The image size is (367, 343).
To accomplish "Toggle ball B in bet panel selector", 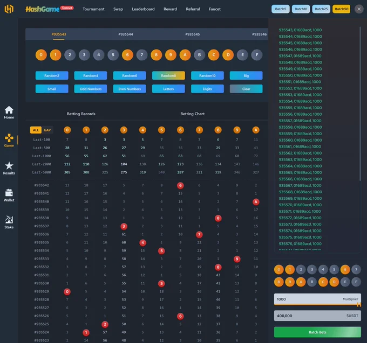I will point(312,282).
